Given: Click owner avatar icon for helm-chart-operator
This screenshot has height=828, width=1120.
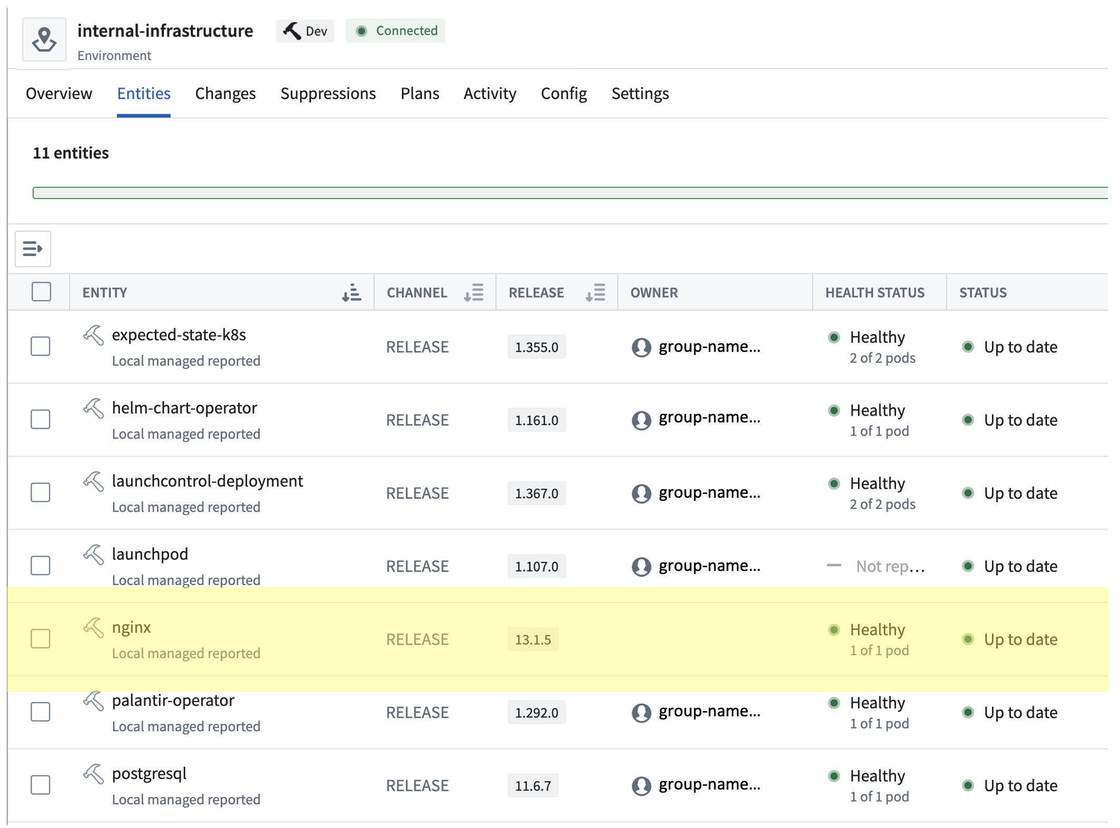Looking at the screenshot, I should (x=641, y=420).
